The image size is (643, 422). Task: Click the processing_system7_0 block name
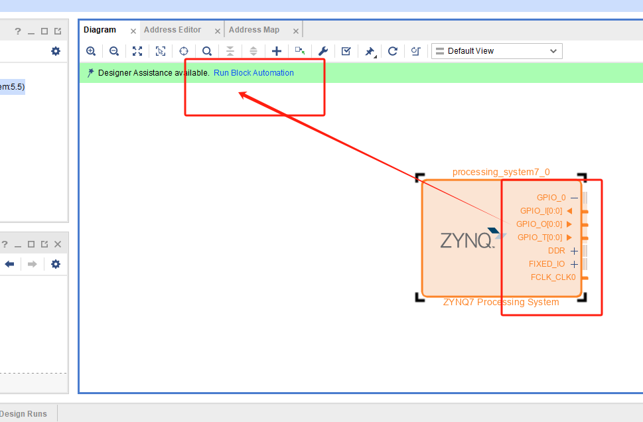(x=501, y=173)
